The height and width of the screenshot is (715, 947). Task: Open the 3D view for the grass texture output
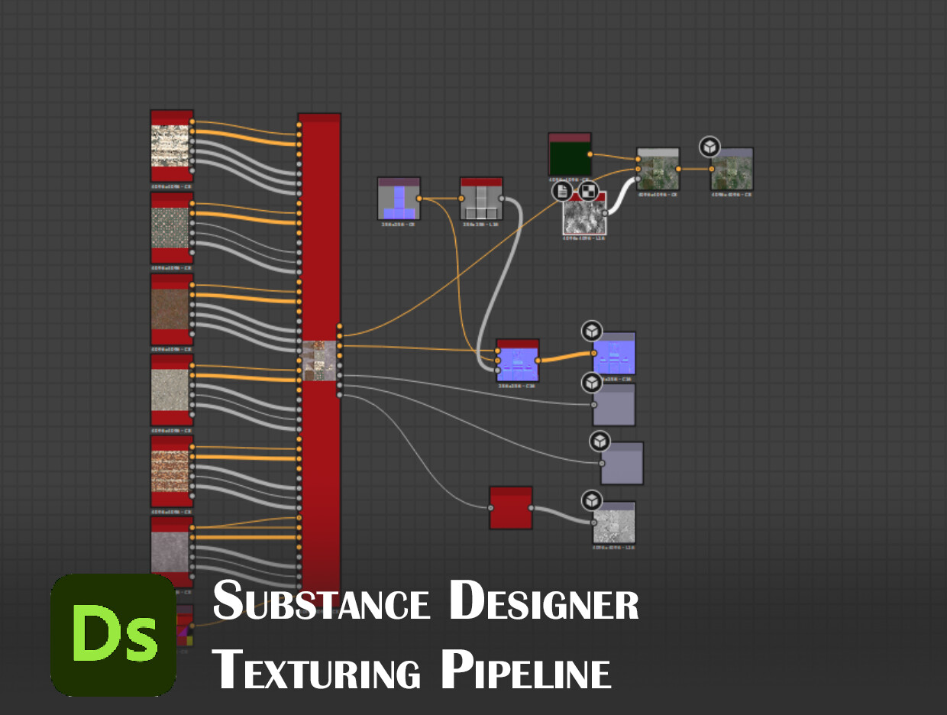(x=709, y=147)
